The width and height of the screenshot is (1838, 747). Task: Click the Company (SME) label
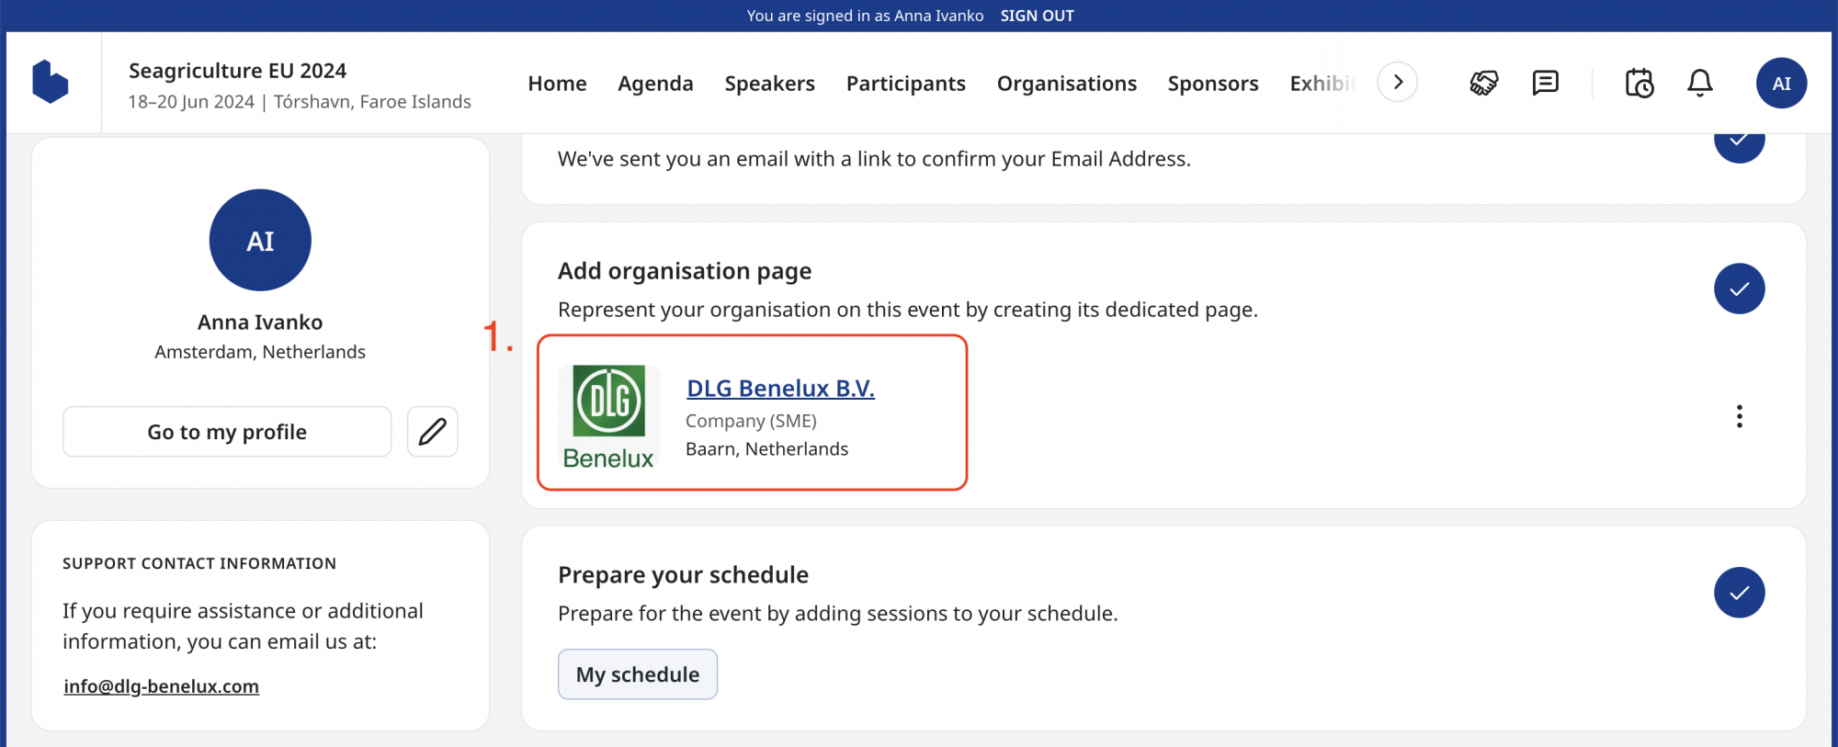pos(751,421)
